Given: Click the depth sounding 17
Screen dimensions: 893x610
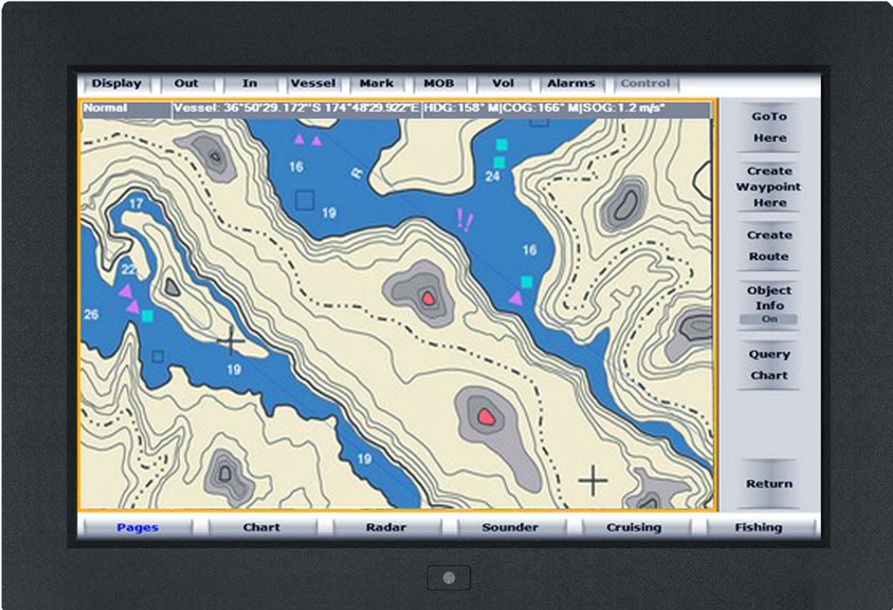Looking at the screenshot, I should [136, 203].
